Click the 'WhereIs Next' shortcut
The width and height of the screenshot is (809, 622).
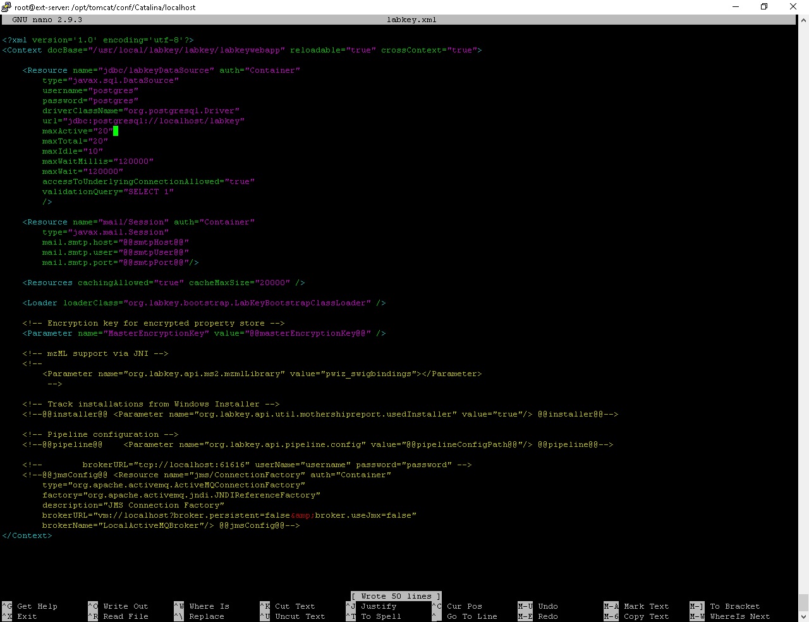740,616
